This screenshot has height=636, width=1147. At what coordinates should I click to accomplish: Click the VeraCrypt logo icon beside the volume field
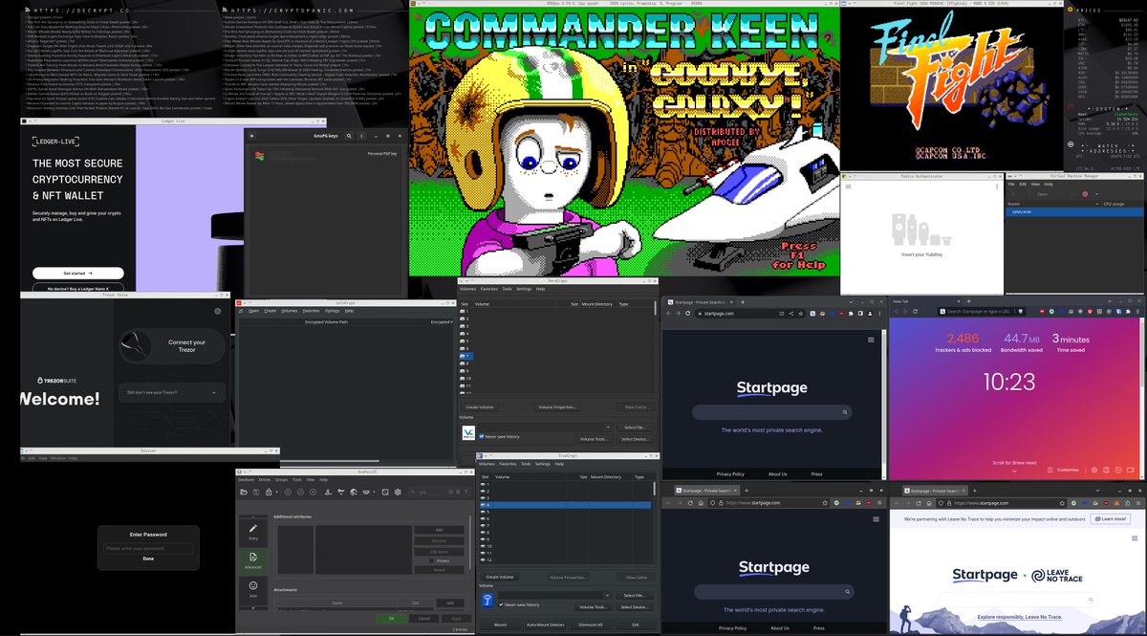coord(468,432)
